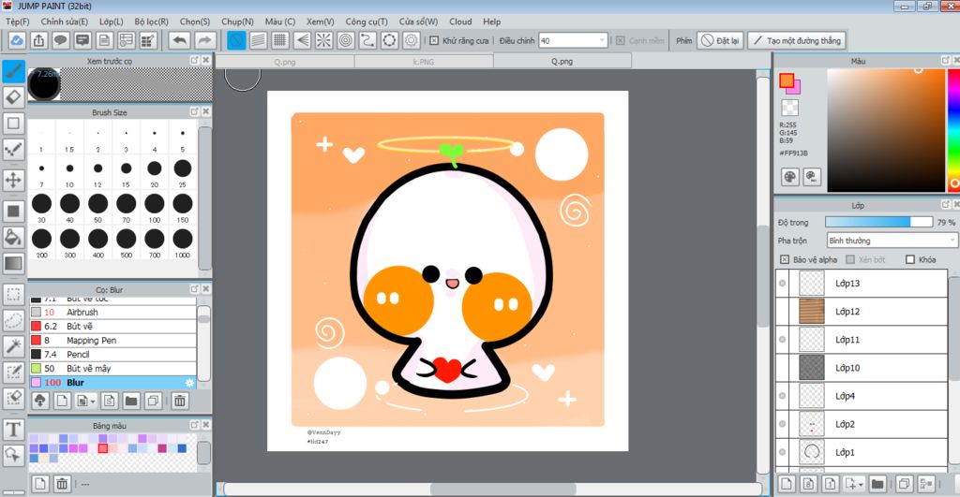The width and height of the screenshot is (960, 497).
Task: Click the Undo arrow
Action: click(180, 41)
